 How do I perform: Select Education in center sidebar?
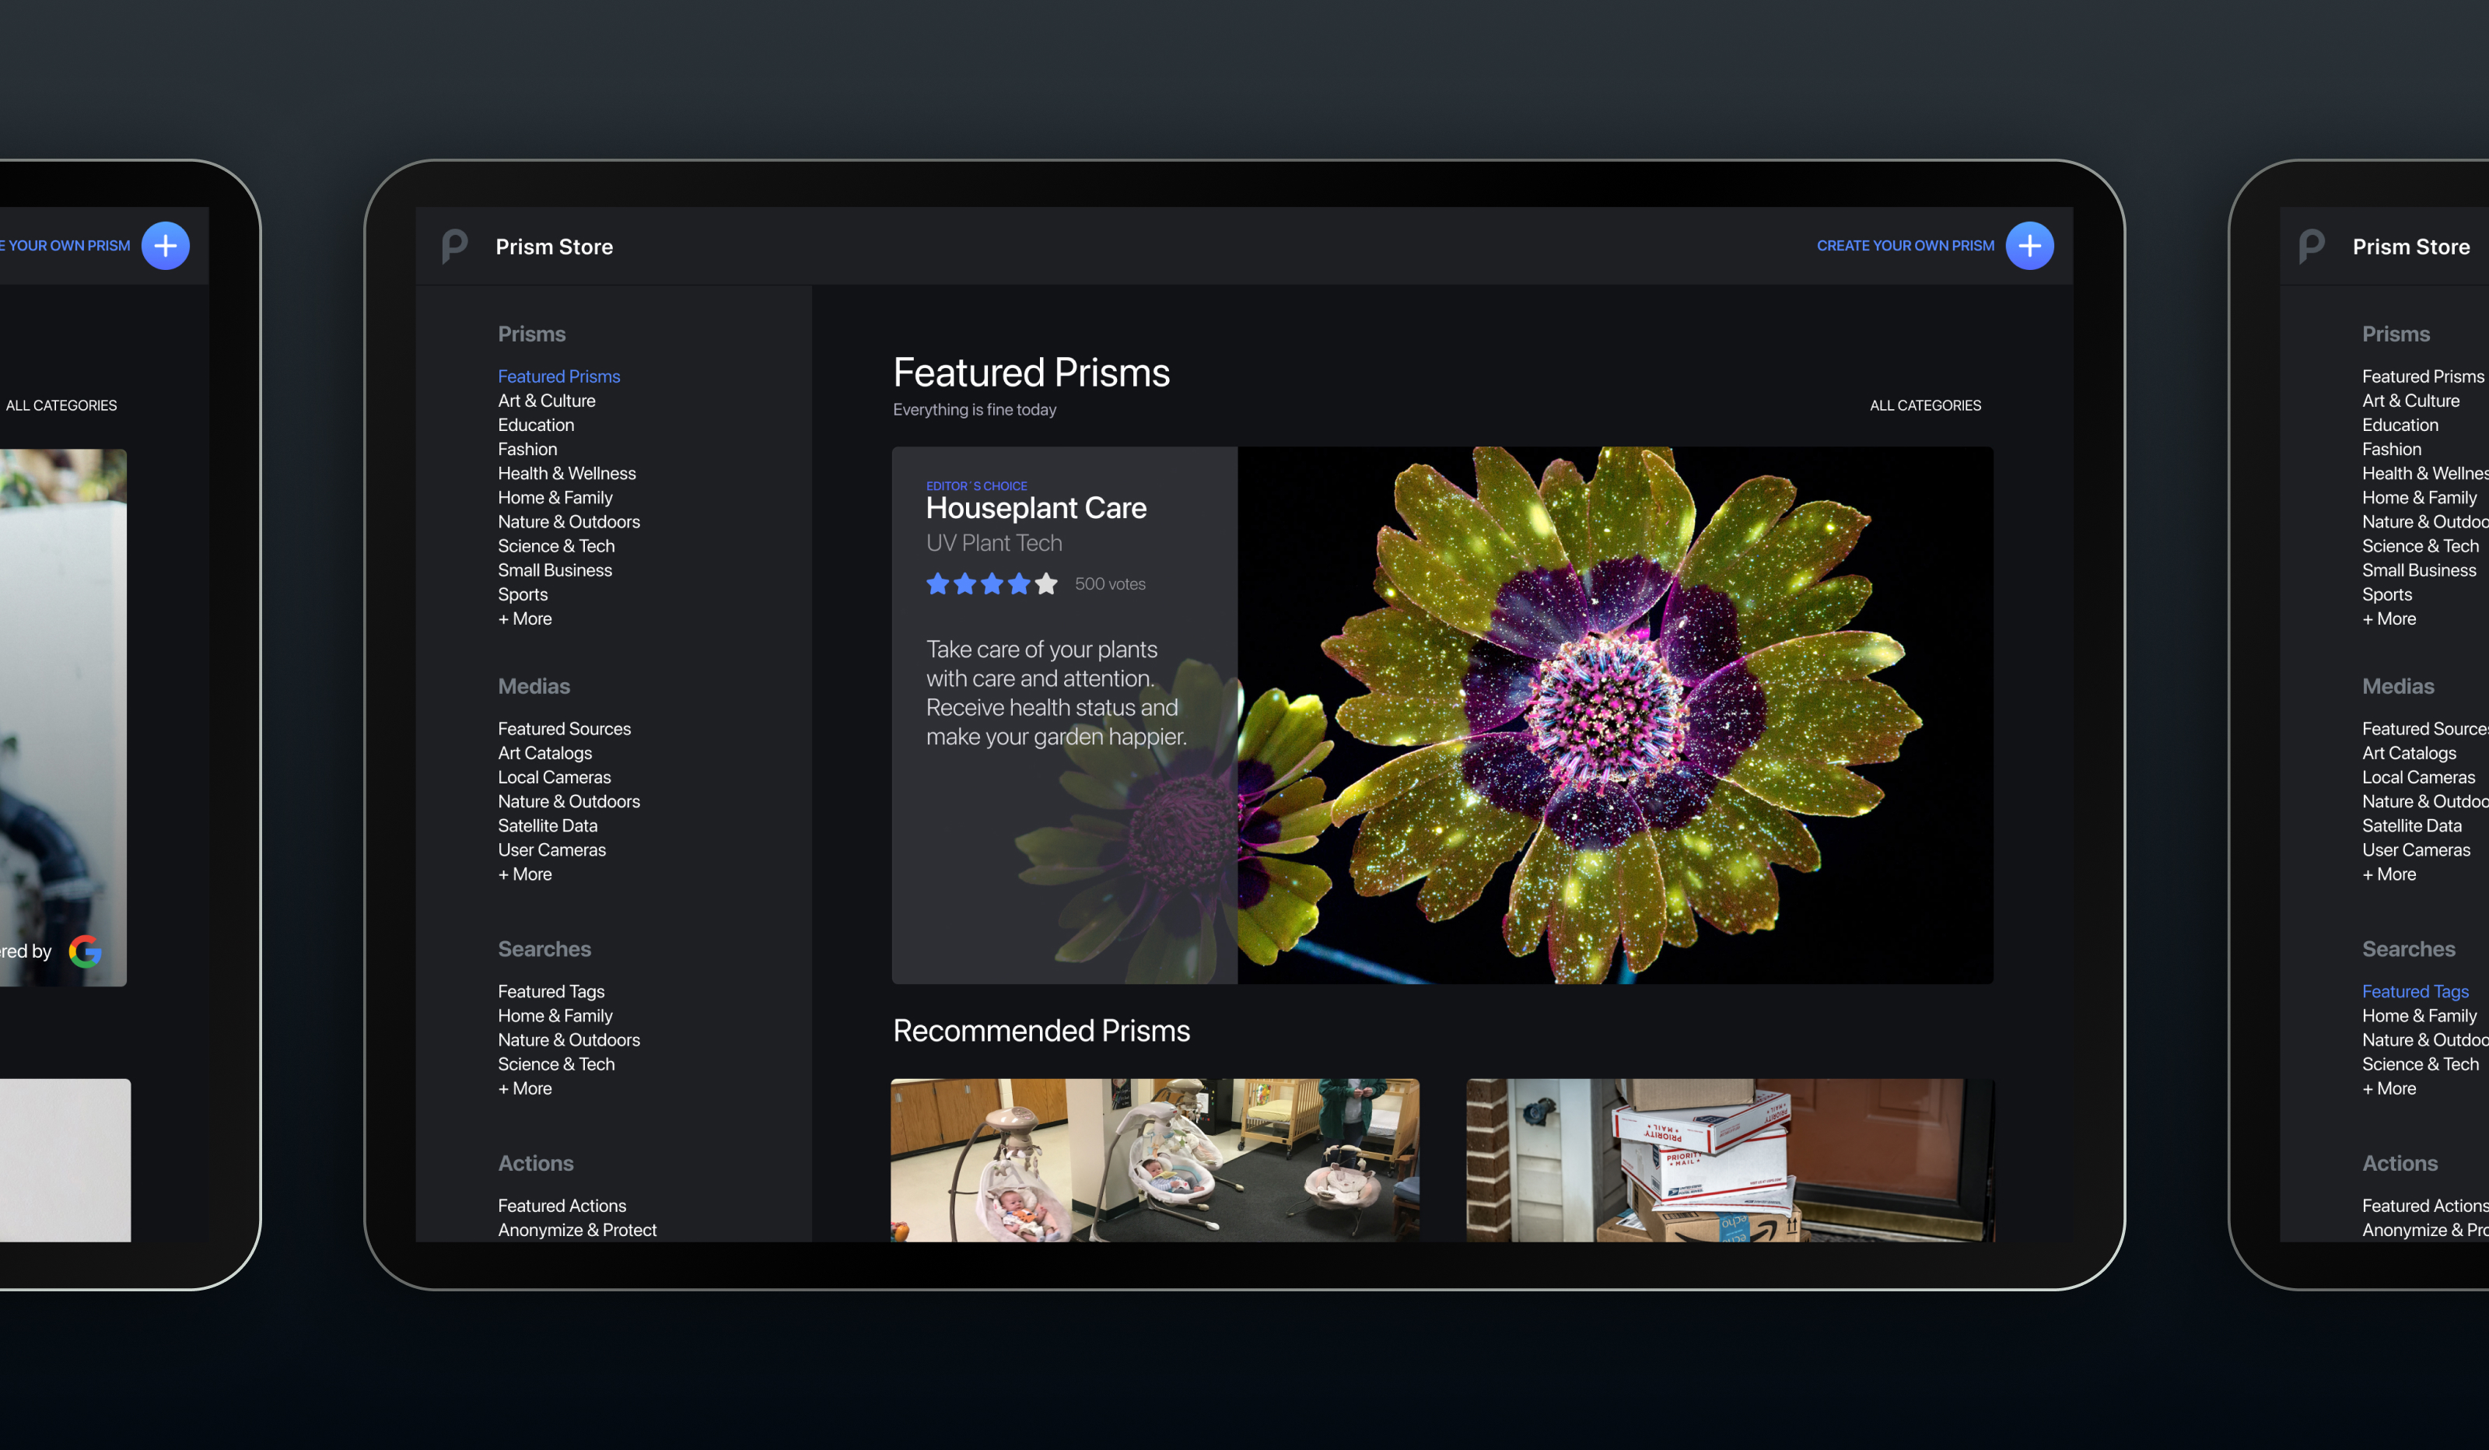point(535,425)
